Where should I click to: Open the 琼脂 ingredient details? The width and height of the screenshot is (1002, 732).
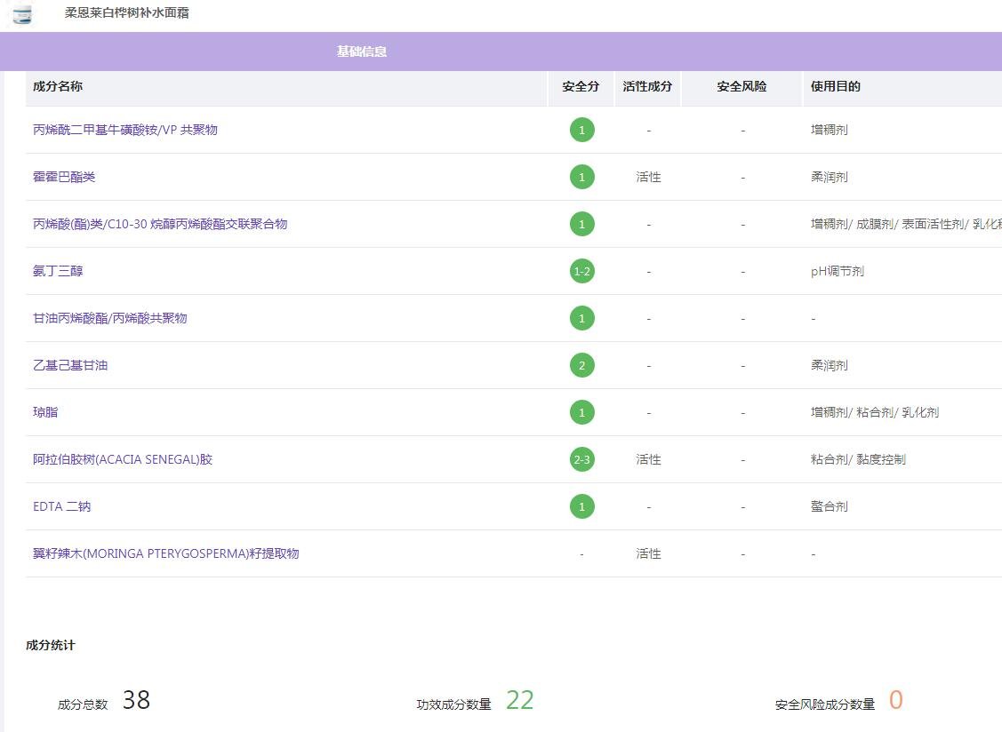pos(45,412)
